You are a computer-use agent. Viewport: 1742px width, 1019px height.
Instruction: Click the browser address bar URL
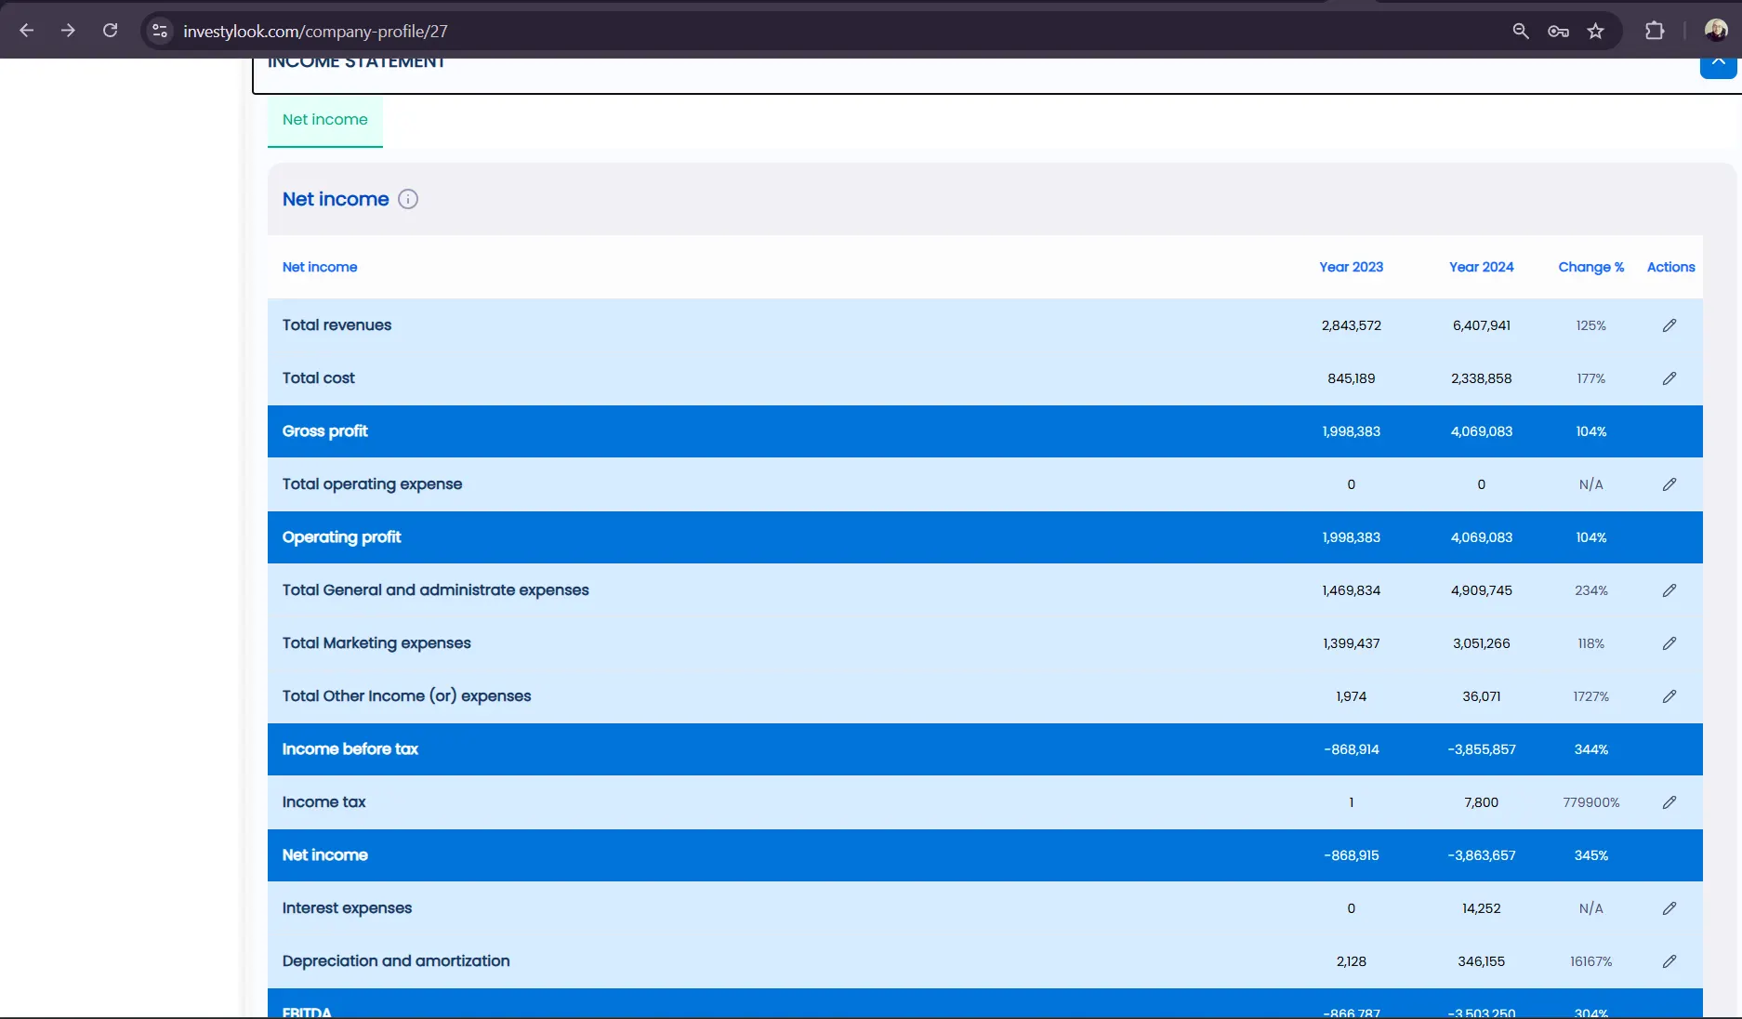point(315,31)
